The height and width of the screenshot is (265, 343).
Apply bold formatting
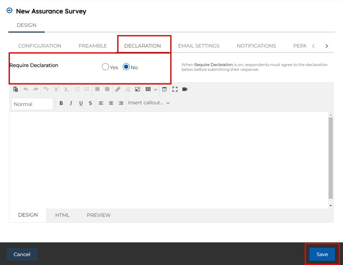(x=61, y=103)
